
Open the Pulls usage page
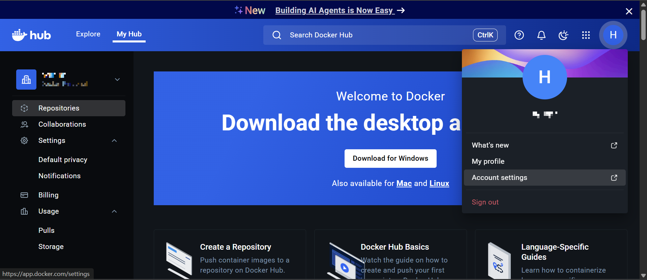47,230
